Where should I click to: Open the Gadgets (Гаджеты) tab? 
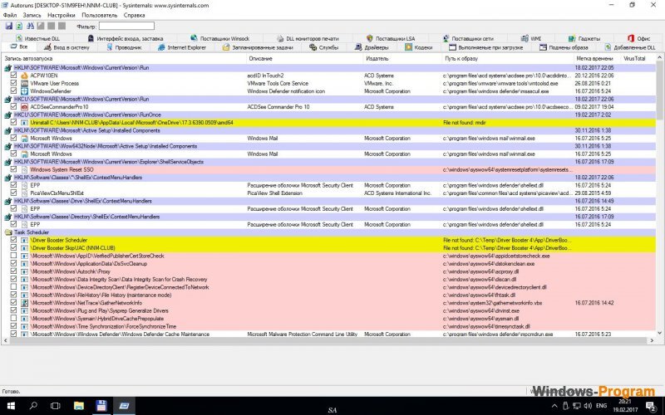pos(584,38)
